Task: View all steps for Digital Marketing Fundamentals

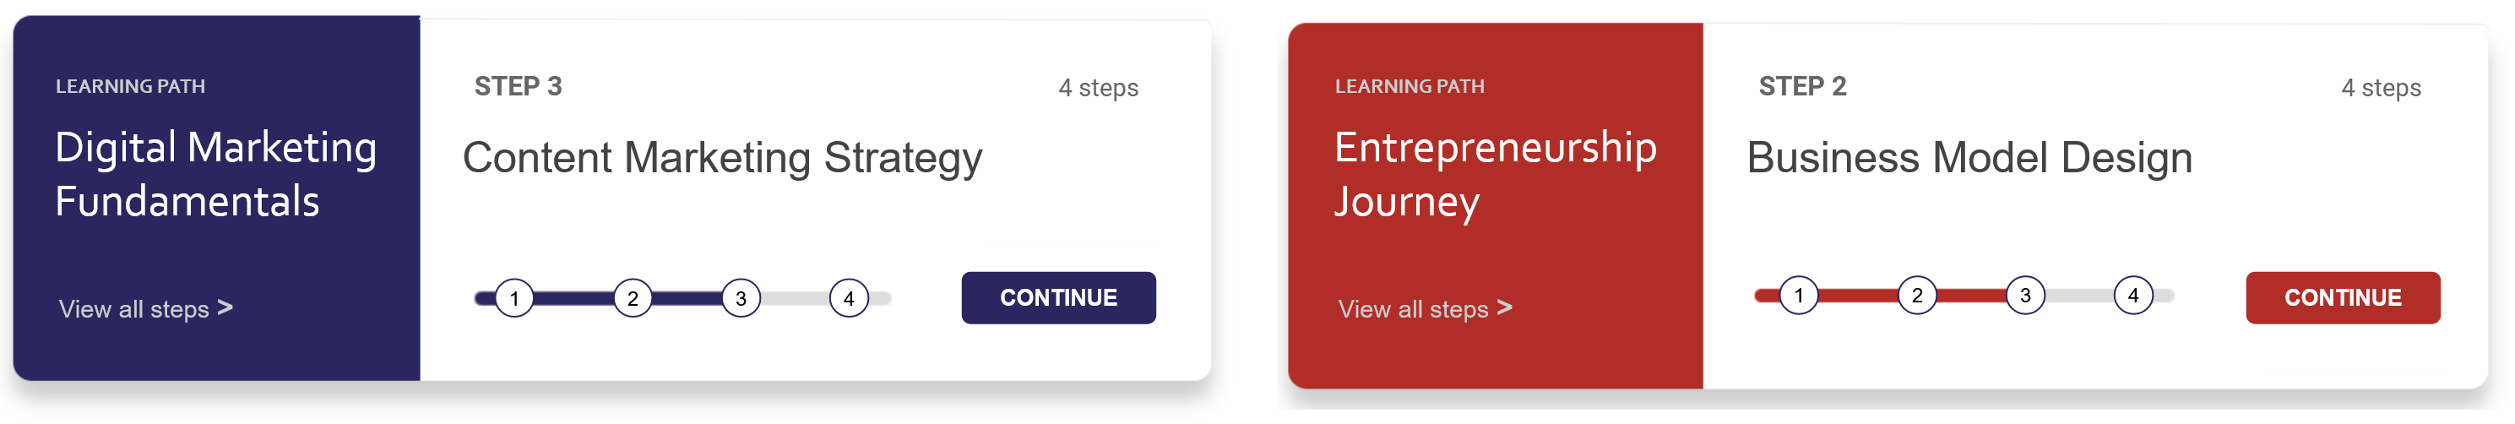Action: pyautogui.click(x=133, y=310)
